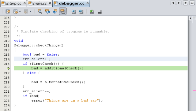196x111 pixels.
Task: Close the debugger.cc tab
Action: [x=88, y=3]
